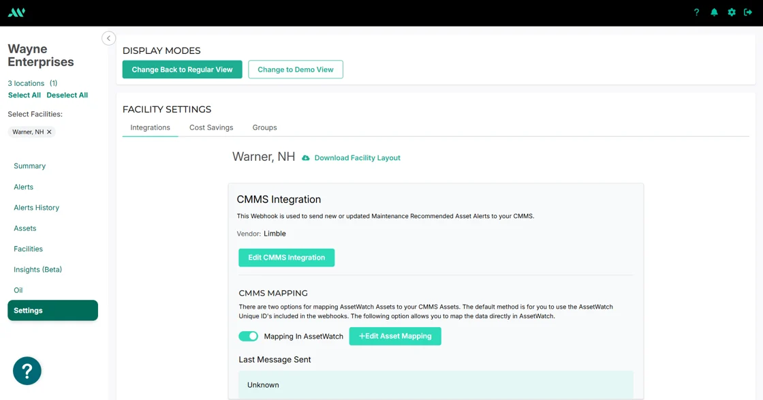Switch to the Integrations tab
The height and width of the screenshot is (400, 763).
pyautogui.click(x=150, y=127)
